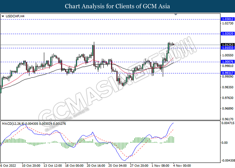Screen dimensions: 235x168
Task: Click the 1.00550 price axis value
Action: [x=228, y=55]
